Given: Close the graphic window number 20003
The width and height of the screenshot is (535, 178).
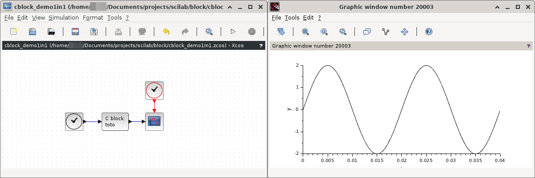Looking at the screenshot, I should 528,7.
